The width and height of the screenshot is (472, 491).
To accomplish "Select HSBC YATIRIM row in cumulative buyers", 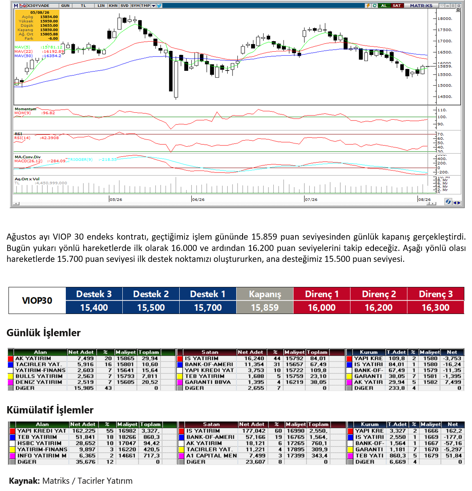I will point(92,443).
